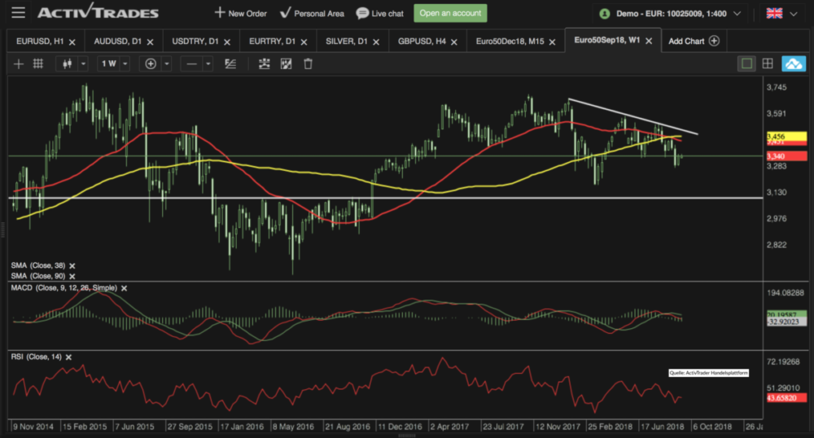This screenshot has width=814, height=438.
Task: Expand the zoom options dropdown arrow
Action: tap(167, 64)
